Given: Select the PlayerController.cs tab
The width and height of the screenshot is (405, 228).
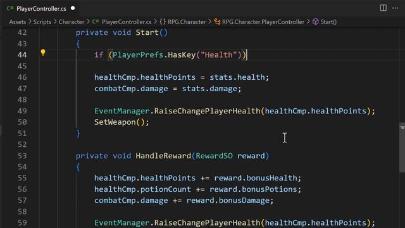Looking at the screenshot, I should pyautogui.click(x=41, y=8).
